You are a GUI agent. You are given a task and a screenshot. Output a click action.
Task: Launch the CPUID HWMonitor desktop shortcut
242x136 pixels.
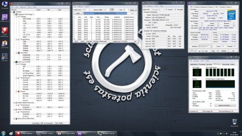click(x=5, y=32)
